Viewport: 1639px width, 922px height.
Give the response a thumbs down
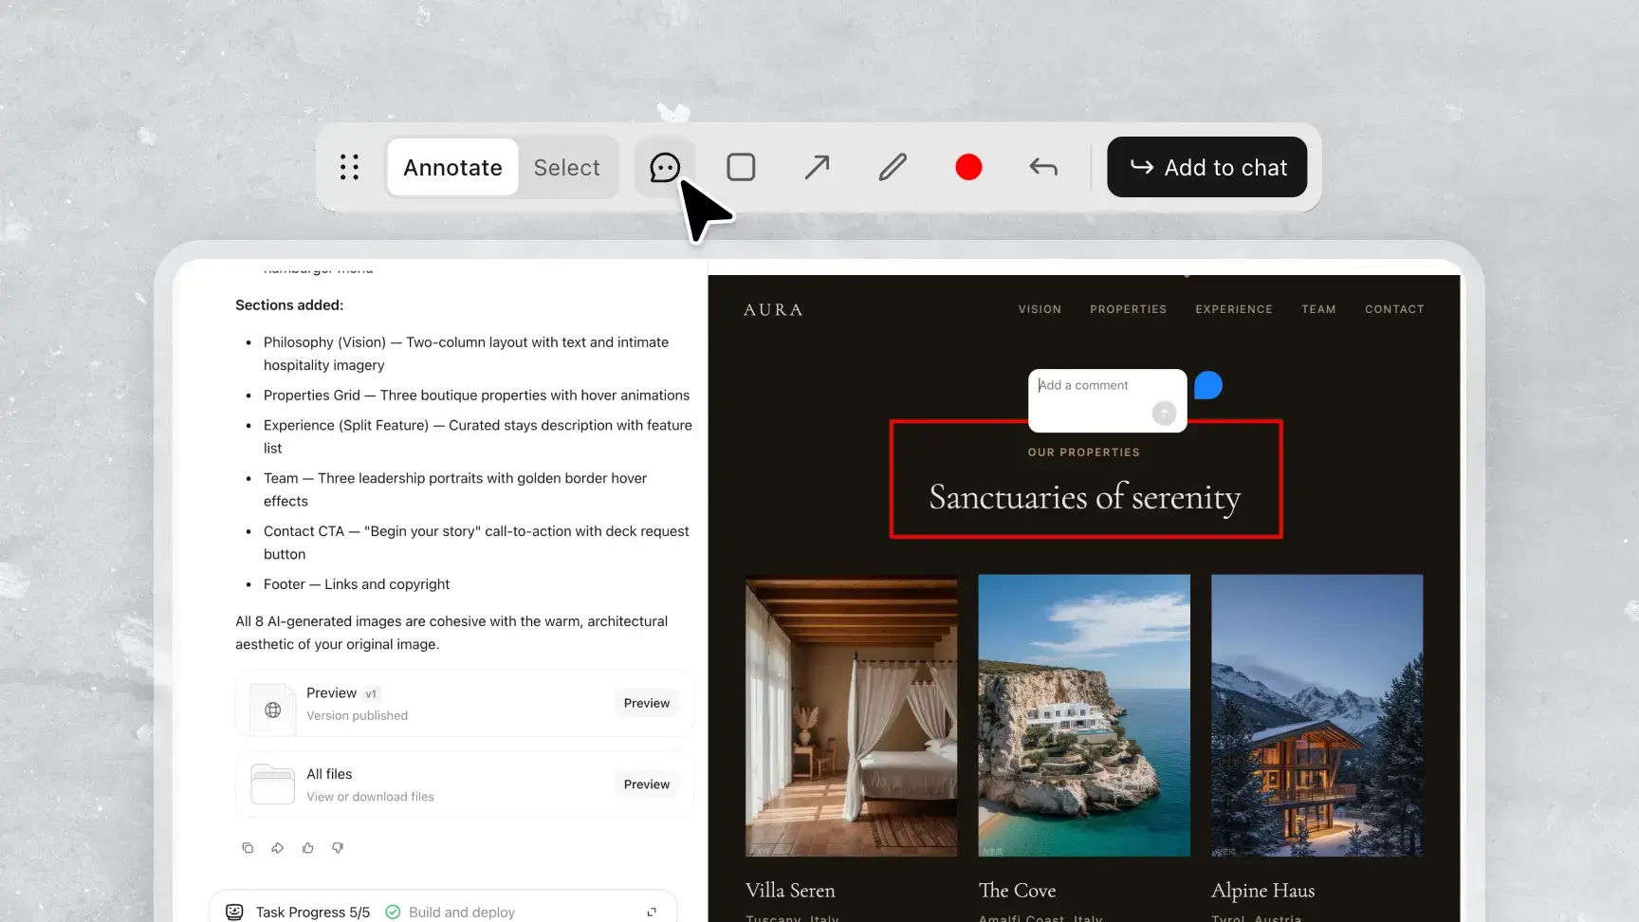pyautogui.click(x=338, y=848)
